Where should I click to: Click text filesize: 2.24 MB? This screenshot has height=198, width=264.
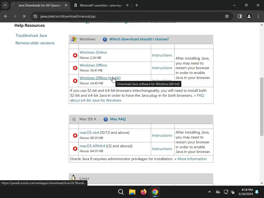tap(90, 58)
